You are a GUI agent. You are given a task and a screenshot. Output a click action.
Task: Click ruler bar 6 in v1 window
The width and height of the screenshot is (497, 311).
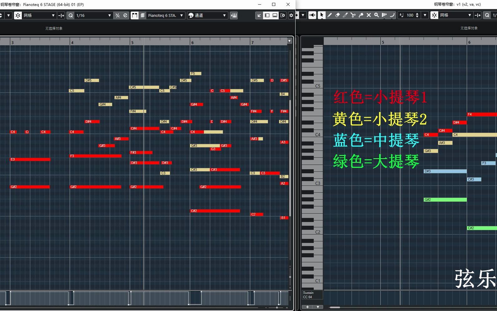click(469, 42)
